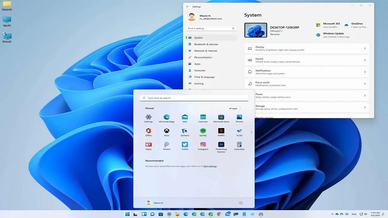Viewport: 388px width, 218px height.
Task: Open Windows Update status in Settings
Action: coord(333,35)
